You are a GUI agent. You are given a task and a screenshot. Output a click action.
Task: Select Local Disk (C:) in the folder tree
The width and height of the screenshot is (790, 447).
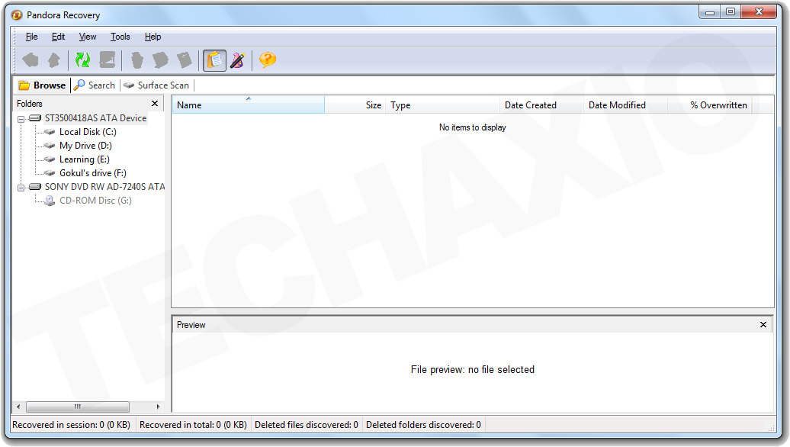tap(85, 131)
